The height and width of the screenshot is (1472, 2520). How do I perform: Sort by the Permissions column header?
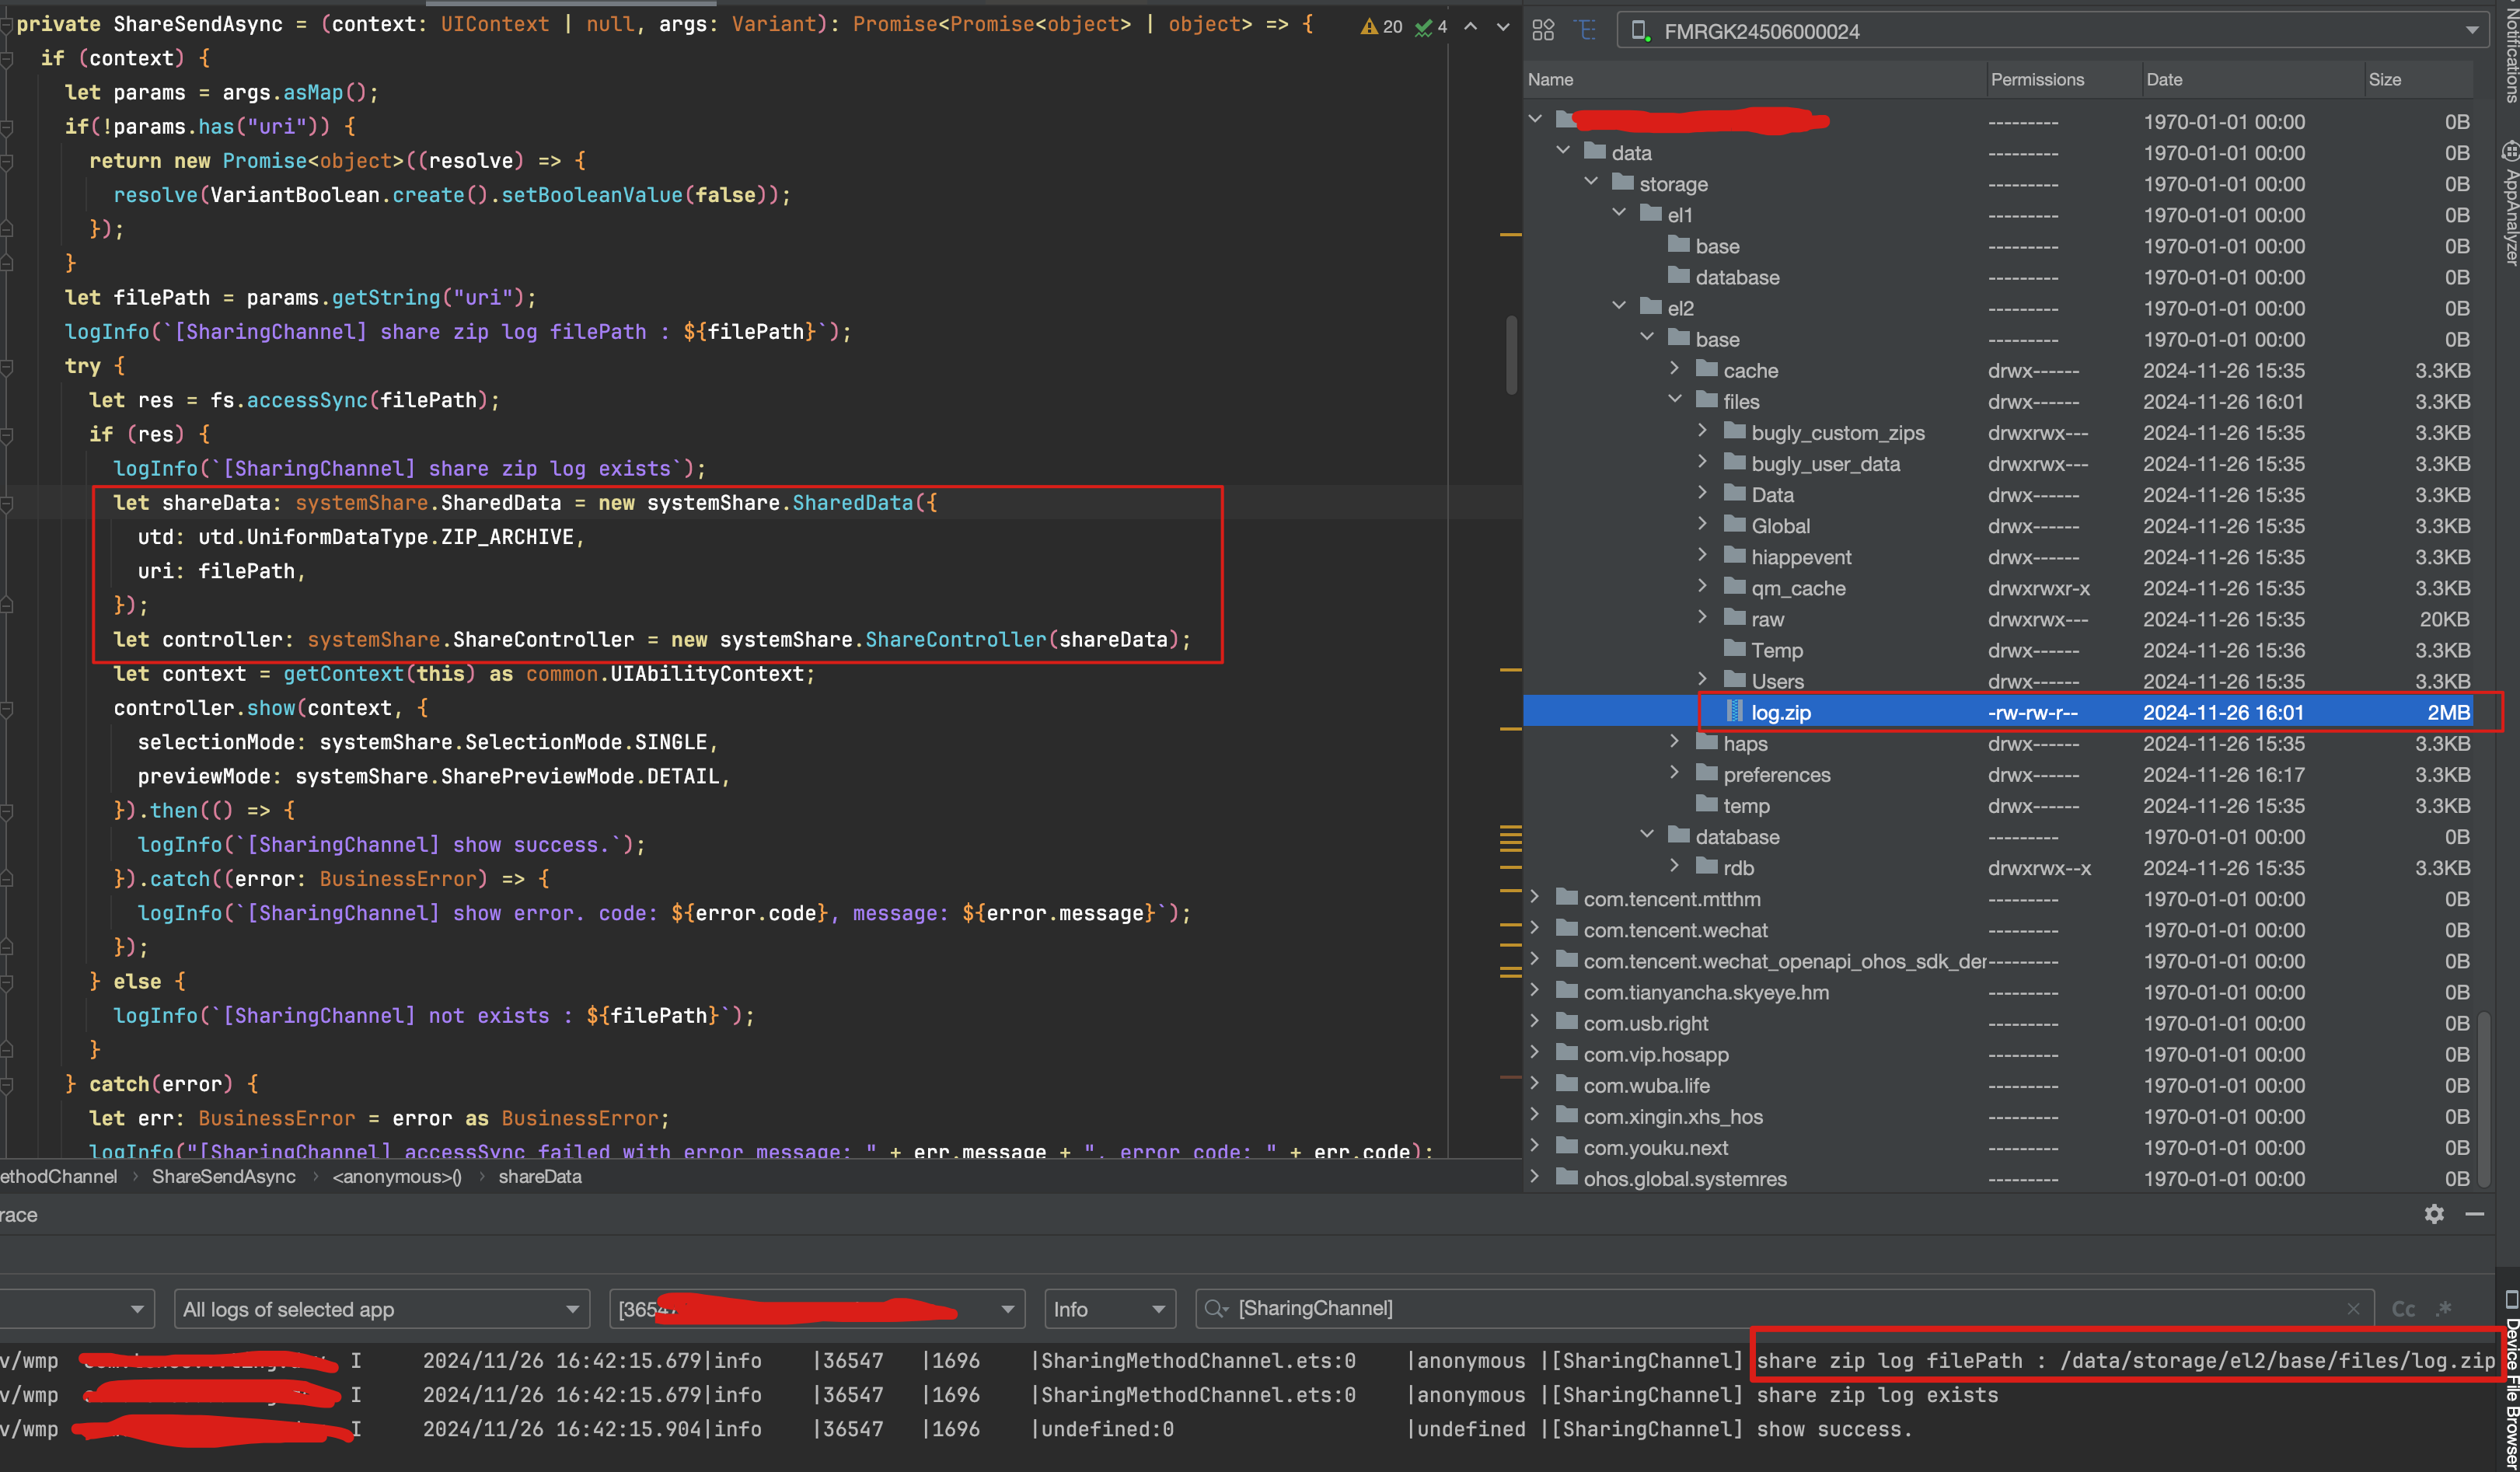click(2064, 79)
